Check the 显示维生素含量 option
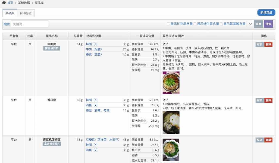The height and width of the screenshot is (163, 279). (194, 24)
